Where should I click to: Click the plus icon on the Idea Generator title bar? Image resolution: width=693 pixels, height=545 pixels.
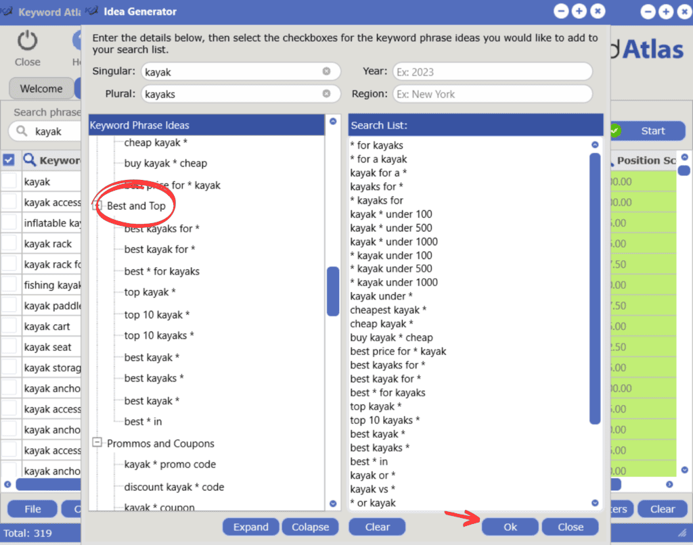point(579,11)
